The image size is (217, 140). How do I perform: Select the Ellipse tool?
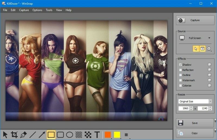(x=69, y=135)
